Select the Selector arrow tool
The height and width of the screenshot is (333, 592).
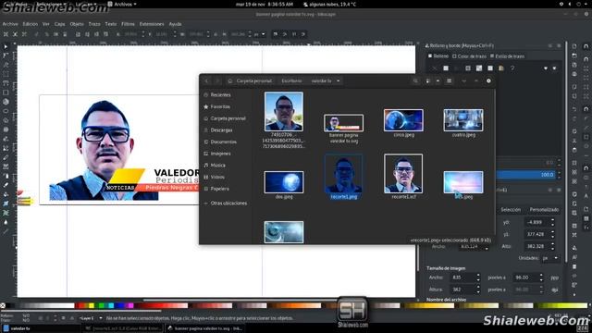(6, 46)
